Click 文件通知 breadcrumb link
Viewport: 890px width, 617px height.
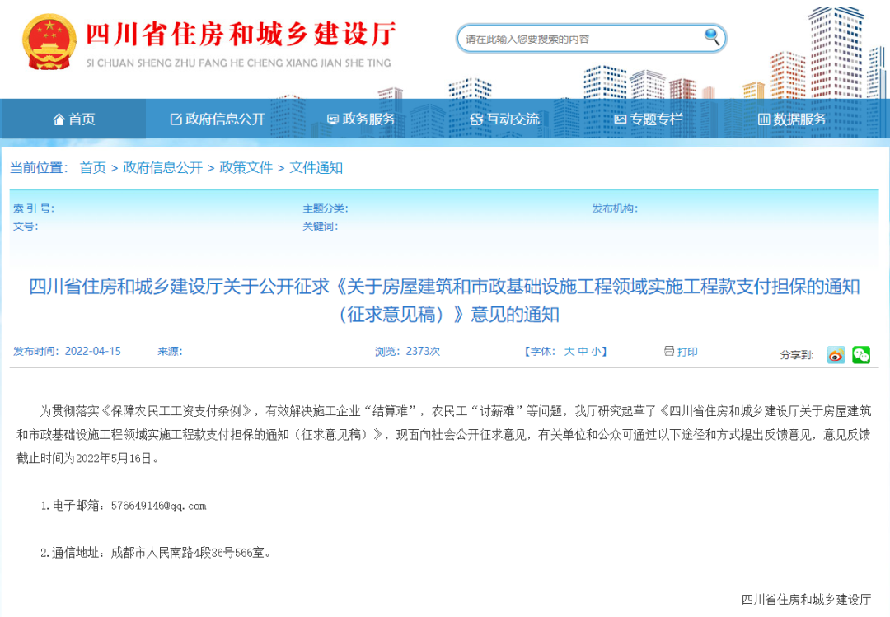tap(316, 168)
